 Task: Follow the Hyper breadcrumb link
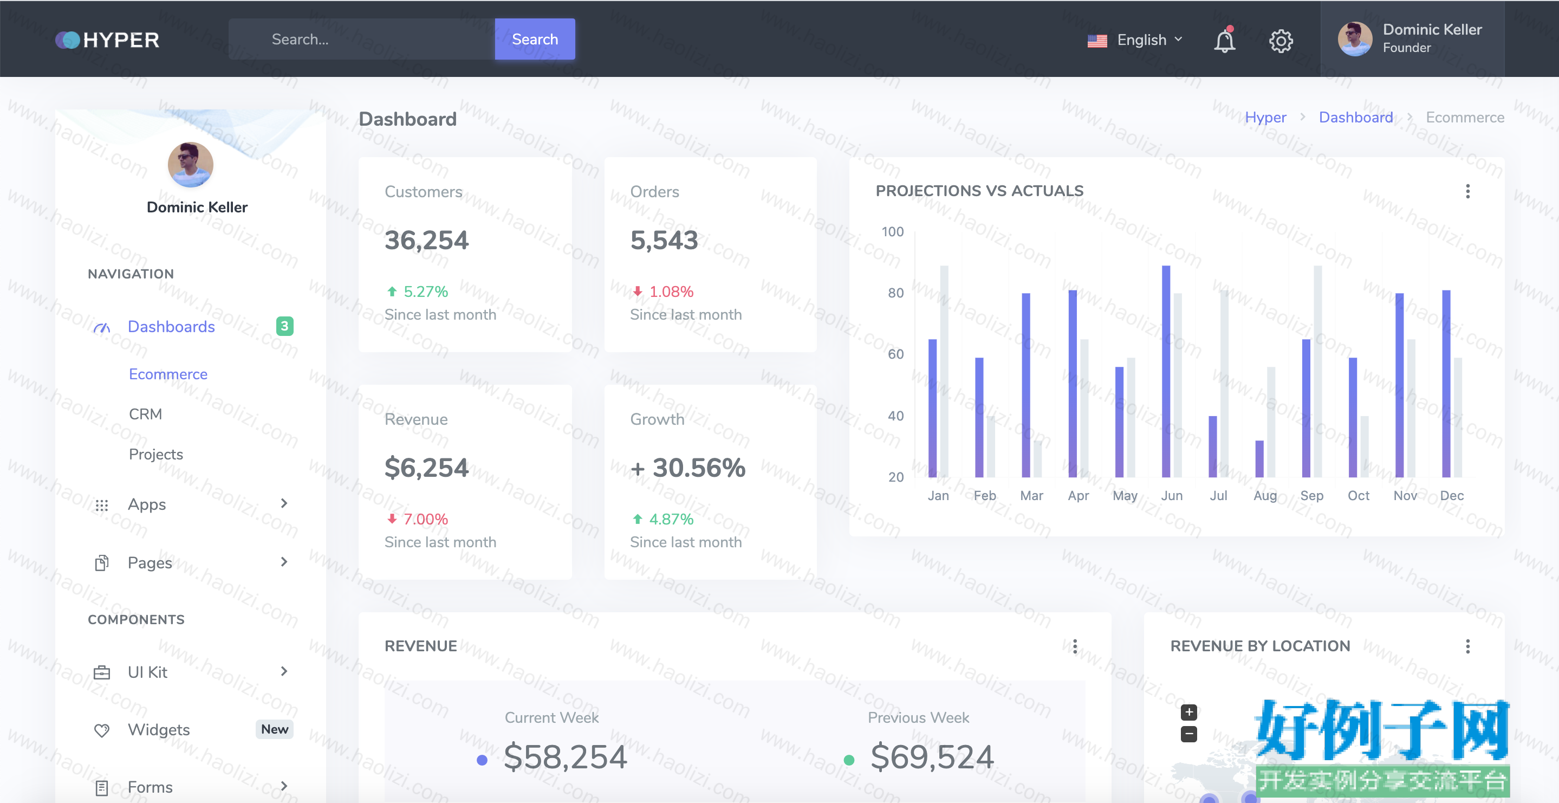point(1265,118)
